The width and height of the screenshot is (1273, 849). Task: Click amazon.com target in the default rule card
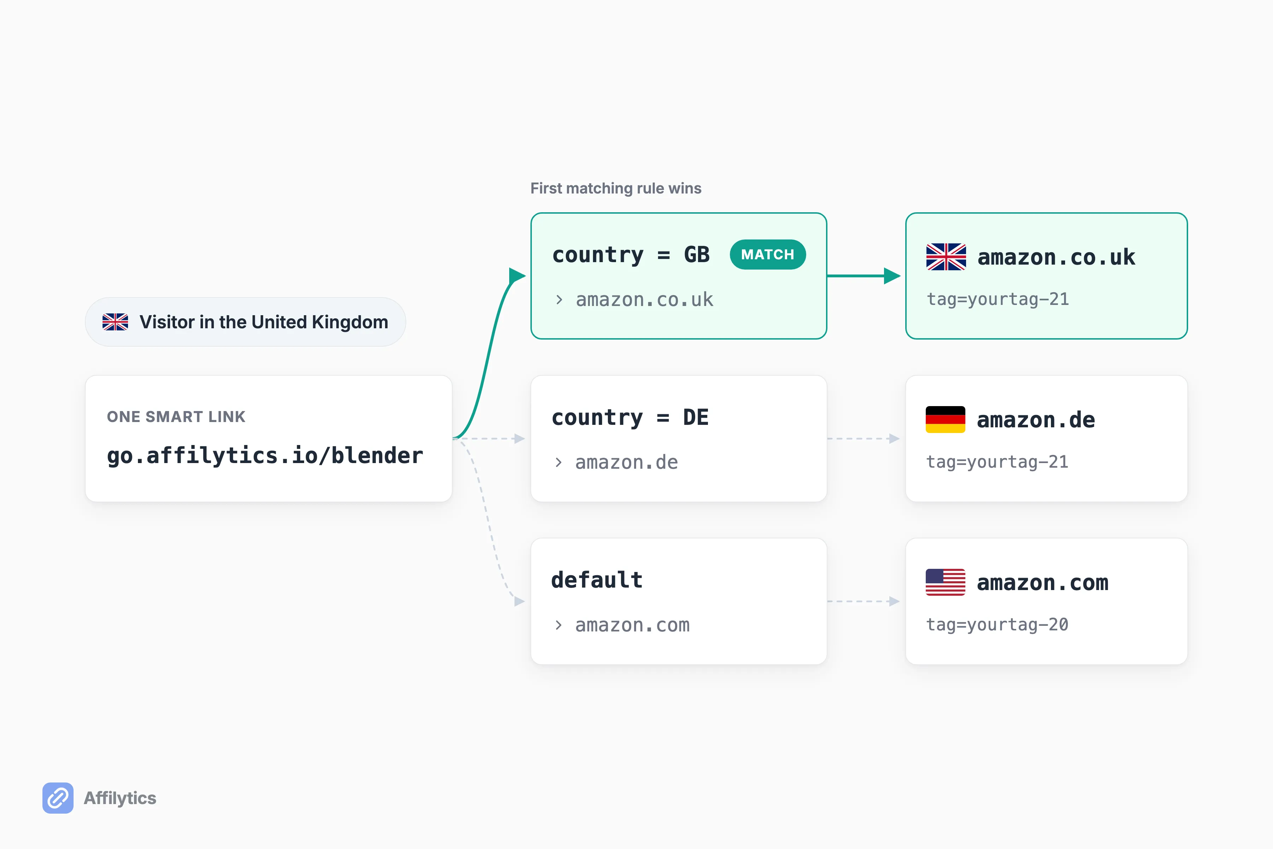point(632,625)
